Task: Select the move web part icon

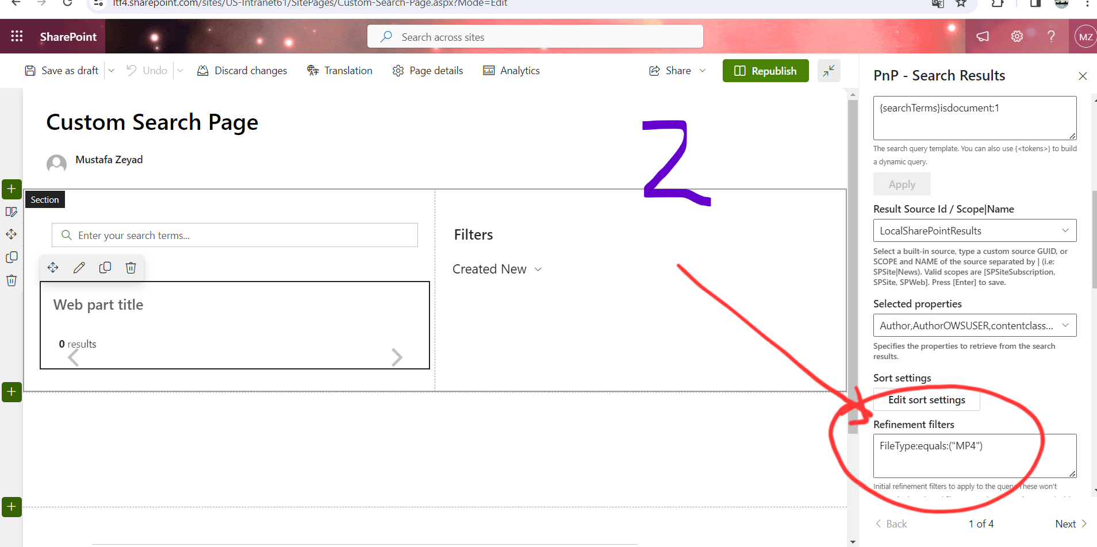Action: [x=53, y=268]
